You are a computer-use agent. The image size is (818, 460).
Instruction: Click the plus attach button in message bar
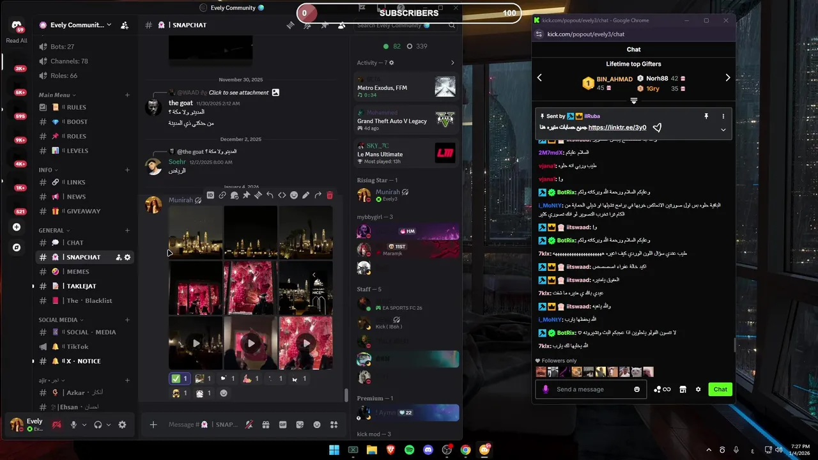[x=153, y=425]
